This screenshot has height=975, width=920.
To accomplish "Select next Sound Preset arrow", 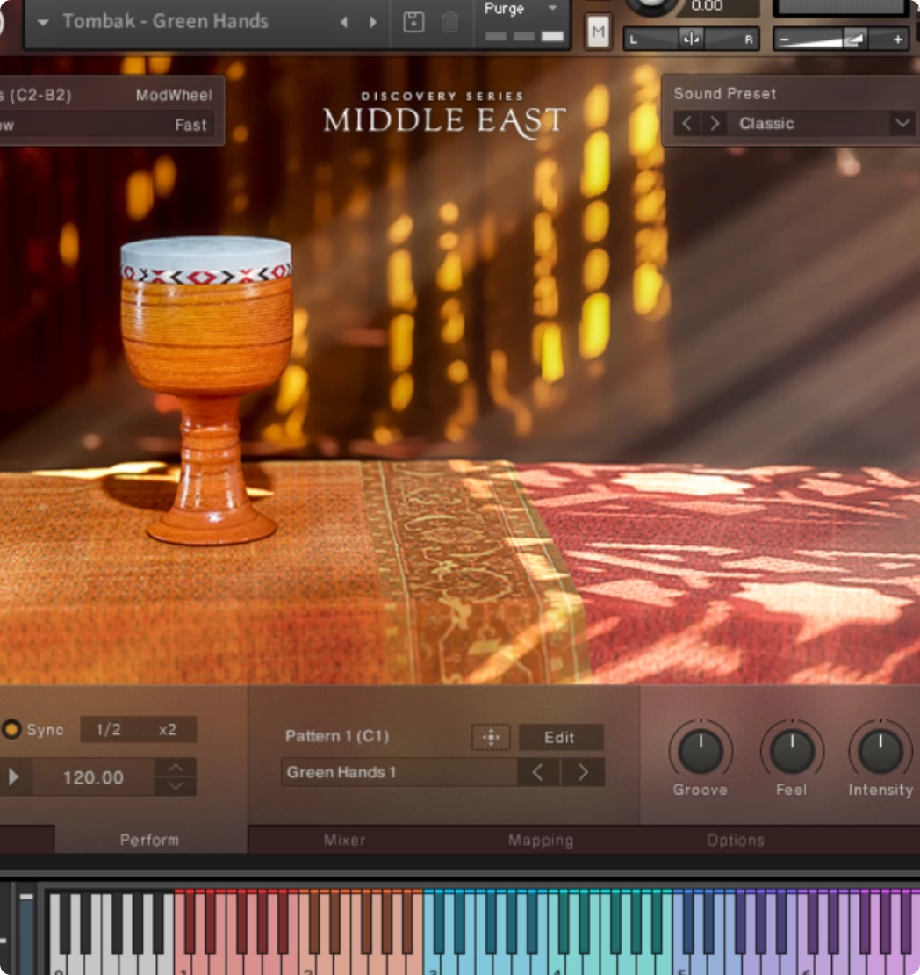I will tap(715, 123).
